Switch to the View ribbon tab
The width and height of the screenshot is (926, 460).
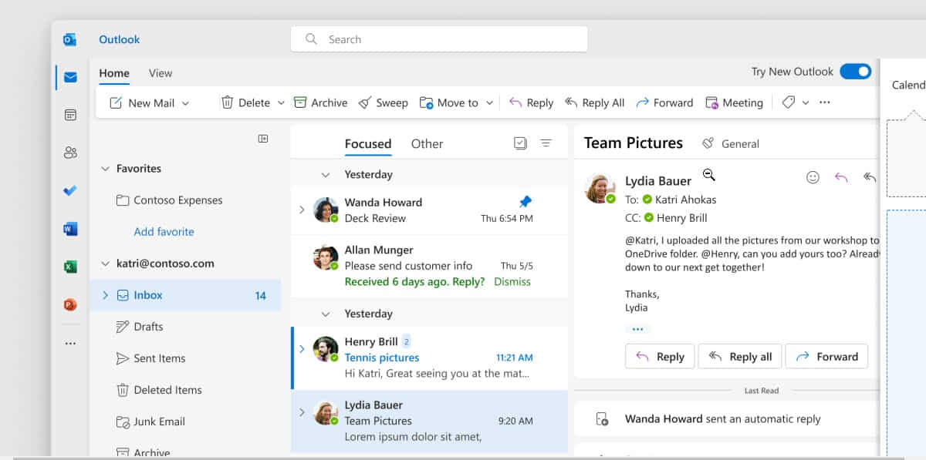click(161, 73)
